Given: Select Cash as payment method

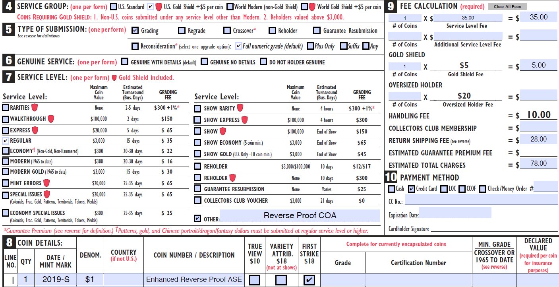Looking at the screenshot, I should (x=392, y=189).
